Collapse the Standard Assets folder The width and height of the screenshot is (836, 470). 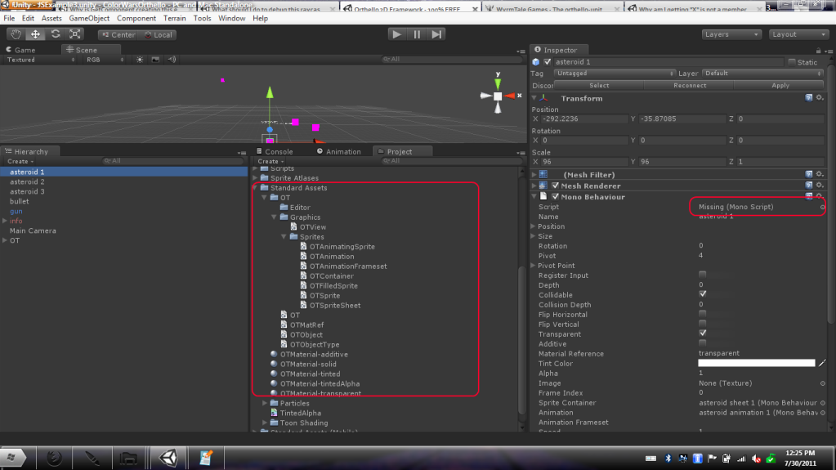[x=256, y=188]
